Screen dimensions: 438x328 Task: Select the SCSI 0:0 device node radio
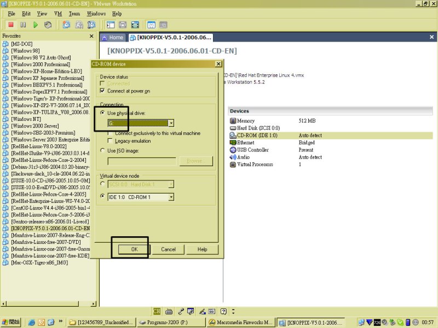tap(102, 184)
